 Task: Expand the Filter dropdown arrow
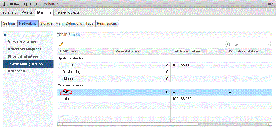click(268, 44)
